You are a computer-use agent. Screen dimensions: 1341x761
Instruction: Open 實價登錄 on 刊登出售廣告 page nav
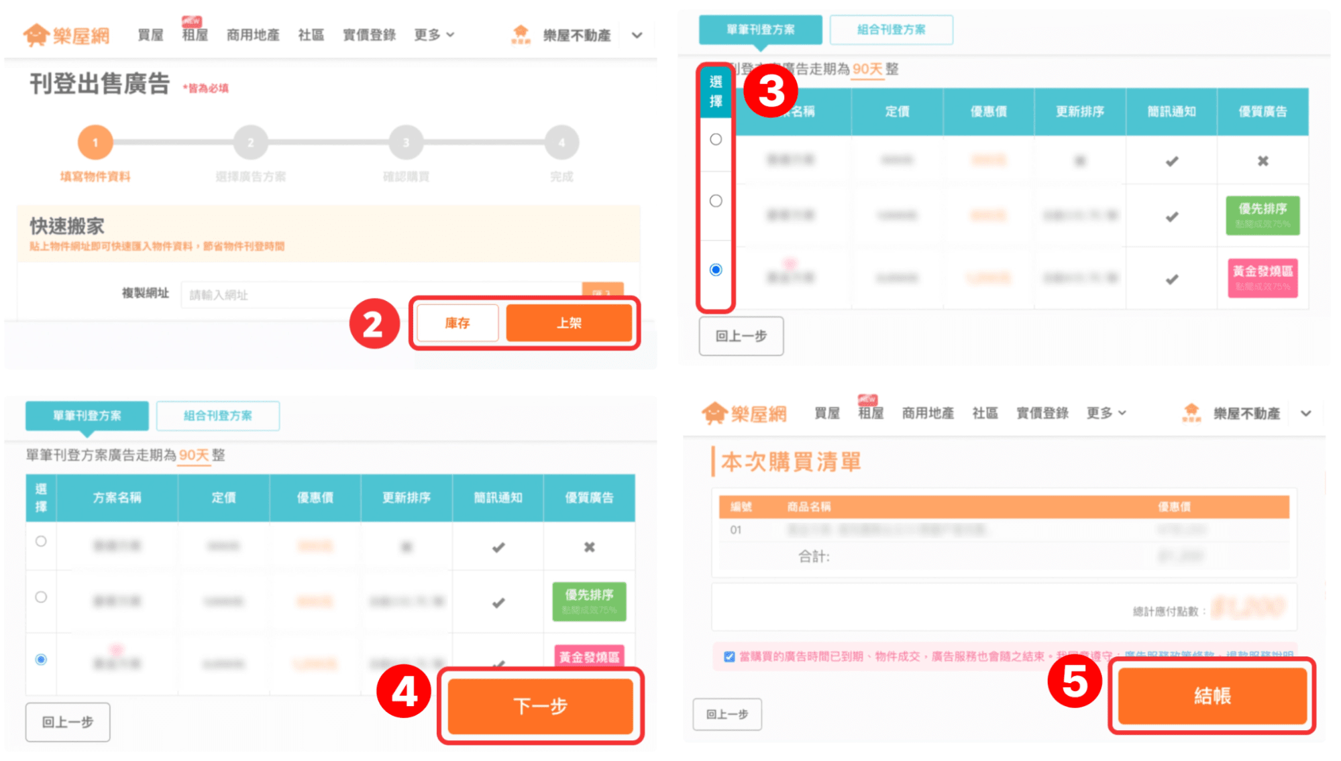pyautogui.click(x=369, y=35)
